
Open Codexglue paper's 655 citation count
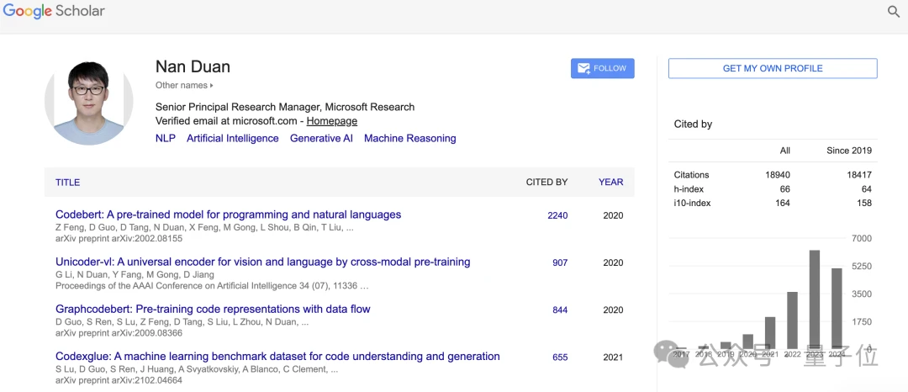click(560, 358)
